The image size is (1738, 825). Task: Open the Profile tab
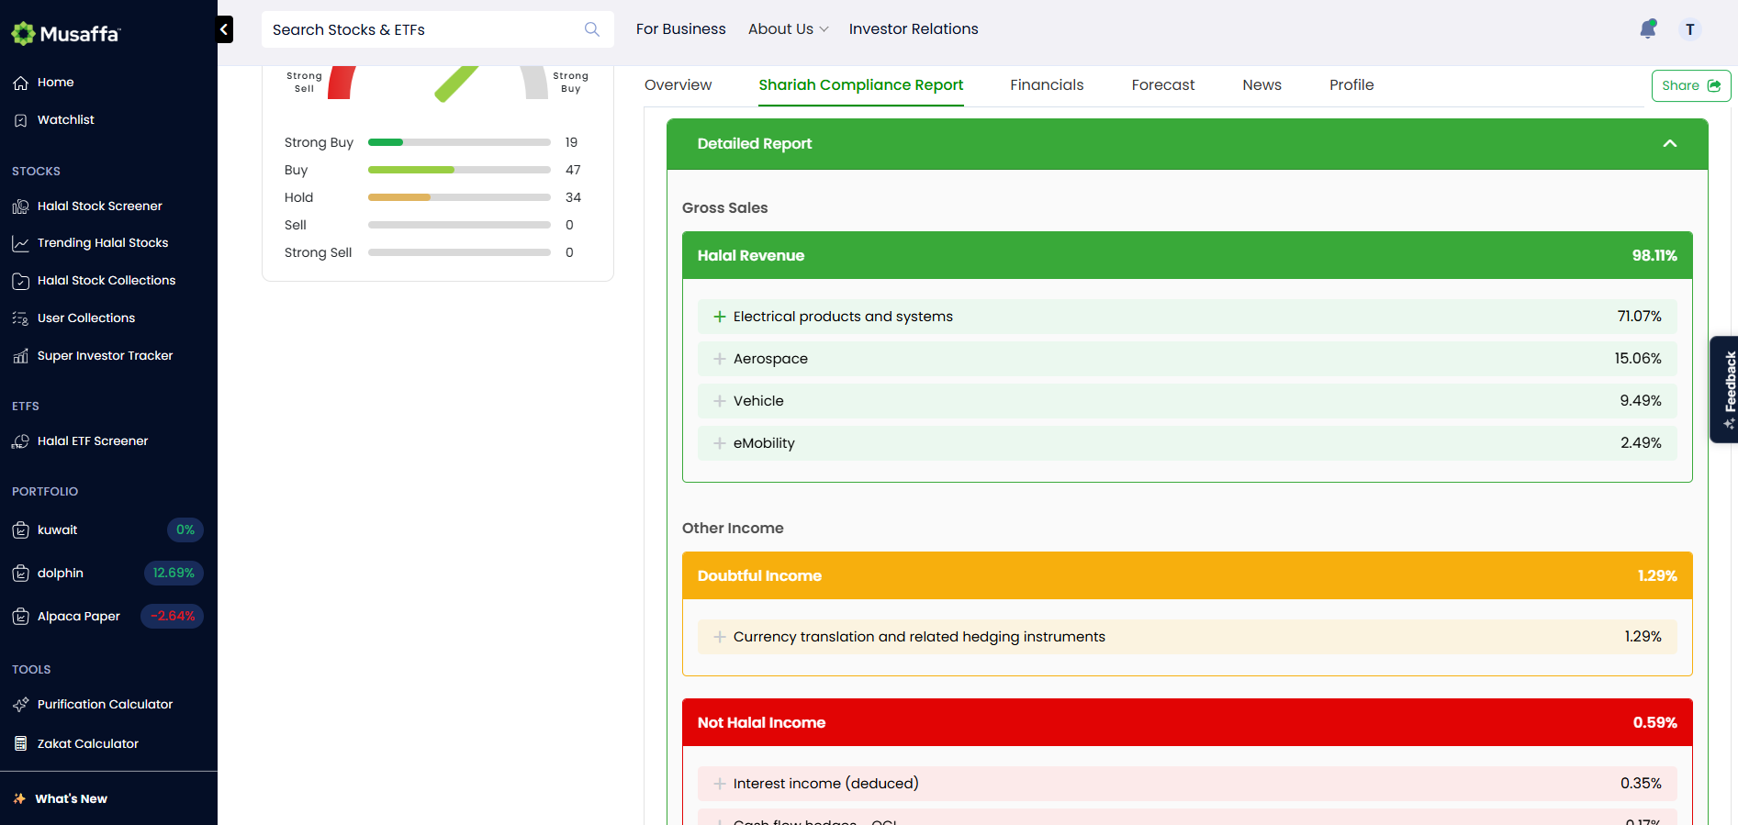point(1351,85)
